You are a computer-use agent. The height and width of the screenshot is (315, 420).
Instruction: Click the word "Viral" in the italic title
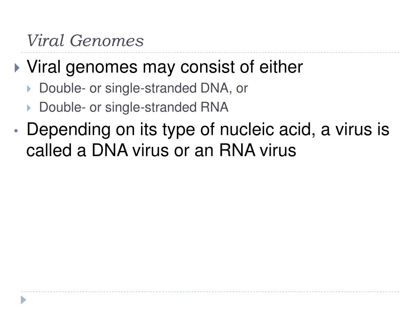click(46, 41)
